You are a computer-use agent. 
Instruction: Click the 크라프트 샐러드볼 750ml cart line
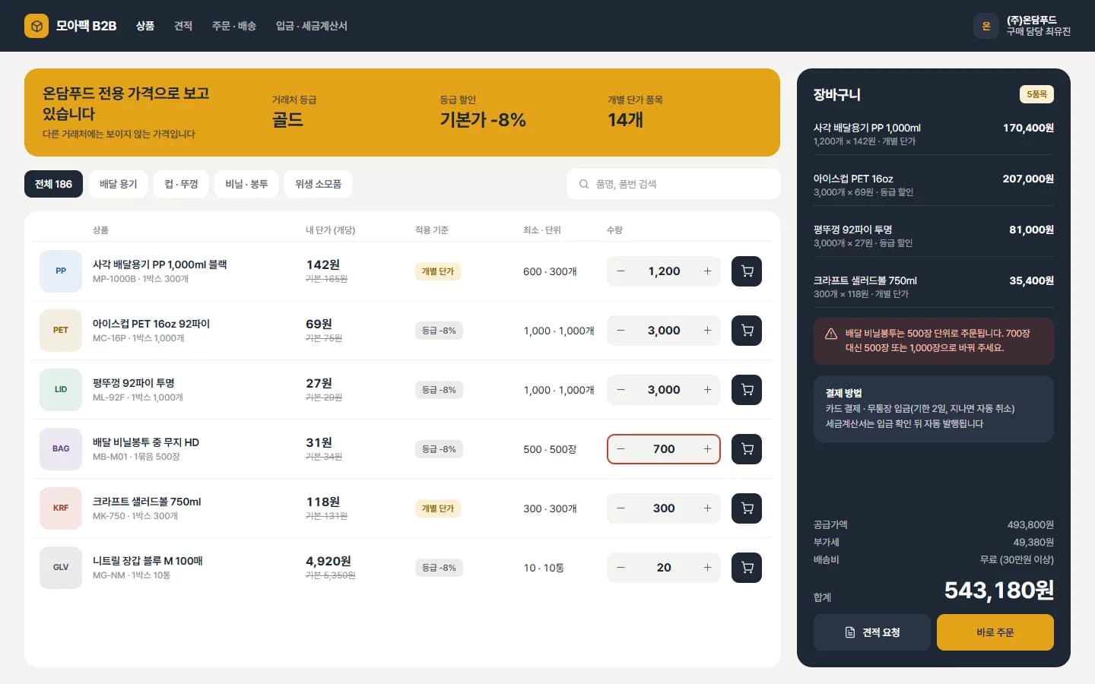point(934,287)
